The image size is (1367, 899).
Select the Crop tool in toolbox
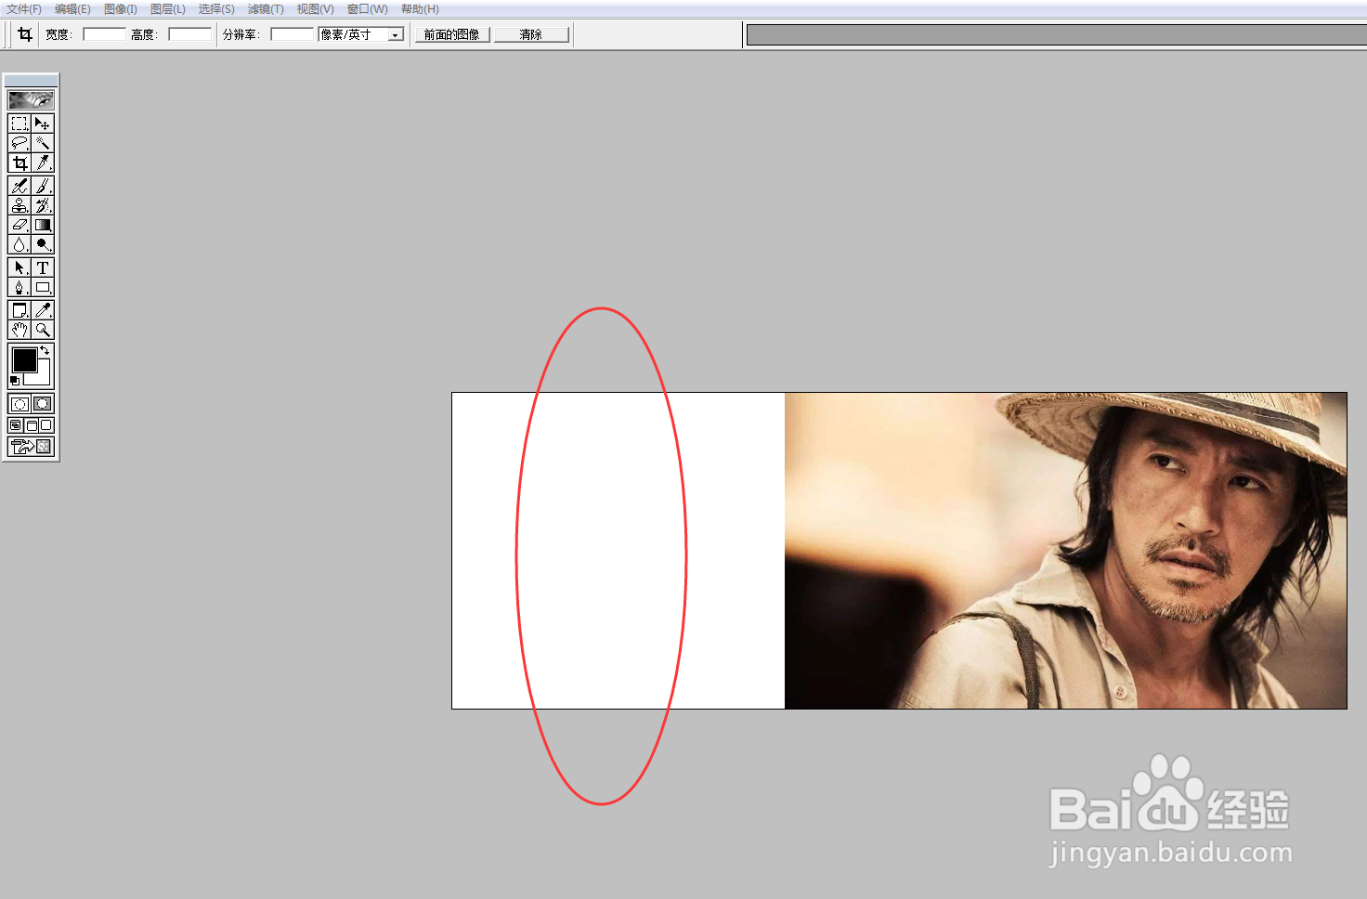tap(20, 163)
